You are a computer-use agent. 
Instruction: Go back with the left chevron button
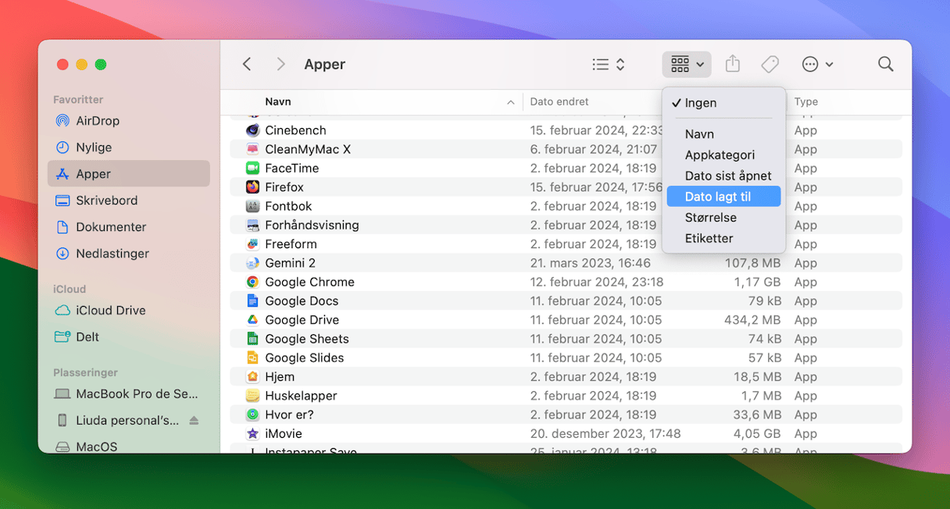coord(247,64)
